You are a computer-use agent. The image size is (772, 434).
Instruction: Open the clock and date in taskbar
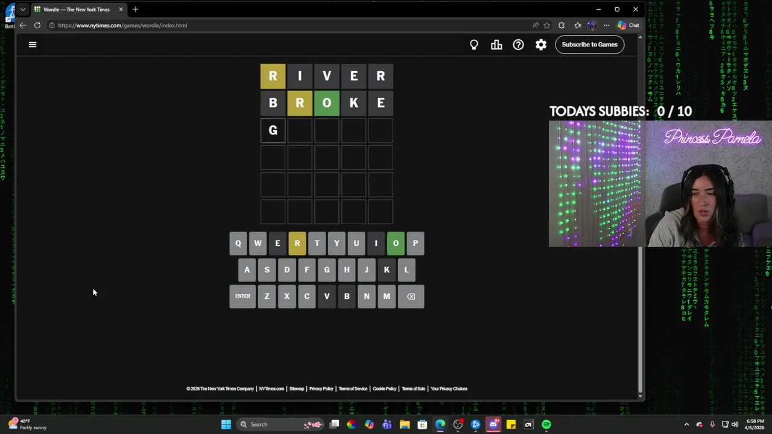point(756,424)
